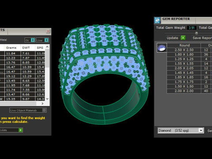Close the metal weights panel
Viewport: 212px width, 159px height.
point(48,31)
